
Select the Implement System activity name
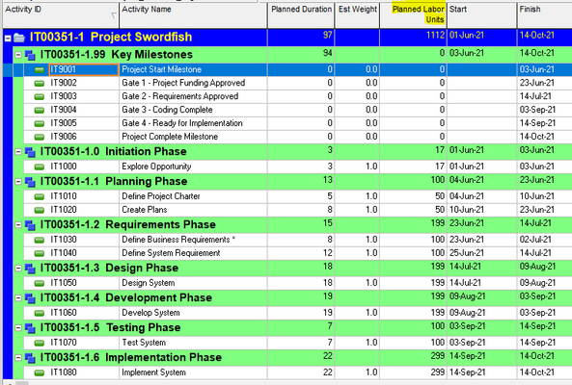point(154,372)
